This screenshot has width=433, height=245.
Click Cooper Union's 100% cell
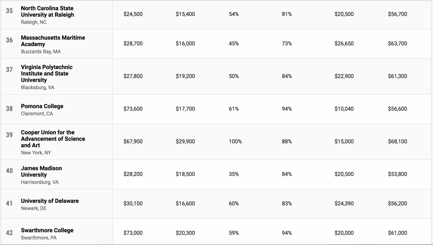235,142
